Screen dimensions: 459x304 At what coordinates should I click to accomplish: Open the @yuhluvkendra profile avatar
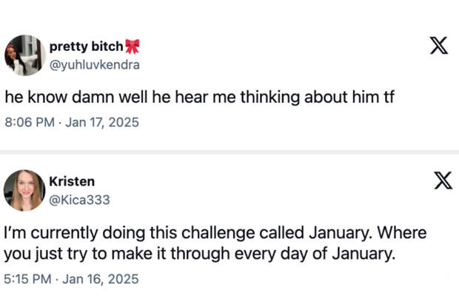coord(24,55)
